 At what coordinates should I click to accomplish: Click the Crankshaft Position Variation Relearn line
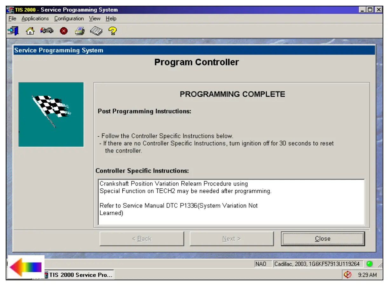(174, 184)
